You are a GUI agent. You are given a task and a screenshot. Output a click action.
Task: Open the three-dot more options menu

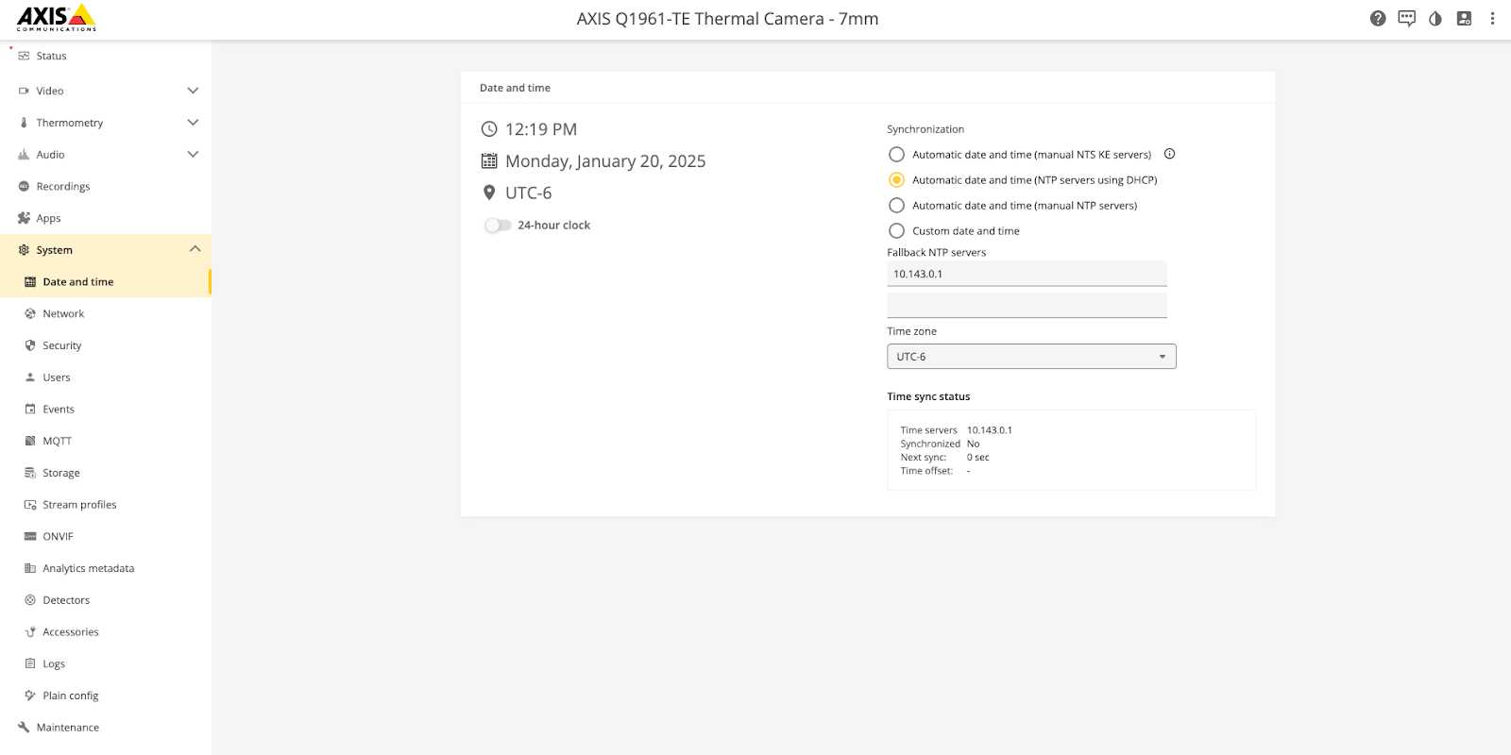click(x=1492, y=19)
